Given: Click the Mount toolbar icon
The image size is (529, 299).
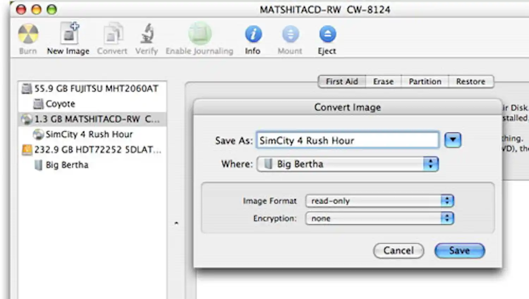Looking at the screenshot, I should (291, 34).
